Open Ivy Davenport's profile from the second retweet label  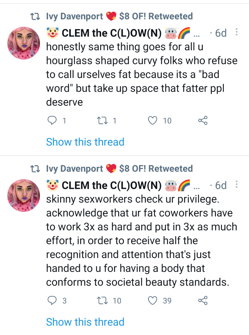[x=75, y=169]
